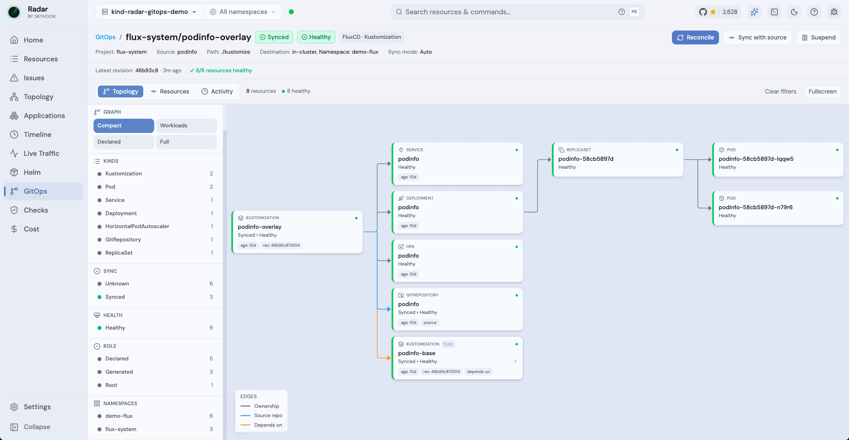Image resolution: width=849 pixels, height=440 pixels.
Task: Open Topology in the left sidebar
Action: point(43,97)
